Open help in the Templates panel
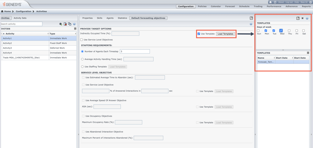The image size is (313, 148). click(x=307, y=18)
